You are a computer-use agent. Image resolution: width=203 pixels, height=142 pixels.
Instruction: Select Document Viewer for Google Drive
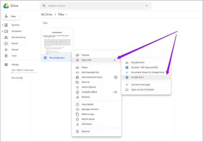coord(148,72)
